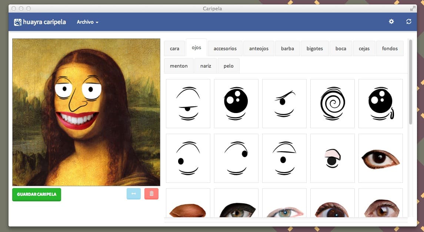Choose the hypnotic spiral eye
The height and width of the screenshot is (232, 424).
click(332, 103)
